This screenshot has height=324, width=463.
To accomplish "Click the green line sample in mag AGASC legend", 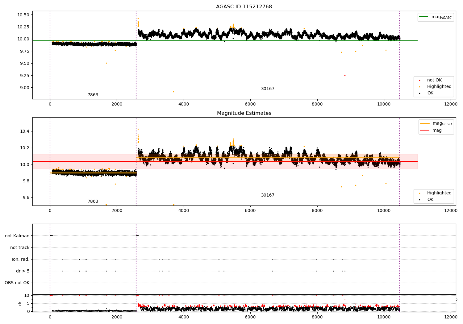I will (x=424, y=17).
